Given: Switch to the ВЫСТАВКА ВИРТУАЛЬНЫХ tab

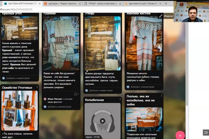Looking at the screenshot, I should click(22, 3).
